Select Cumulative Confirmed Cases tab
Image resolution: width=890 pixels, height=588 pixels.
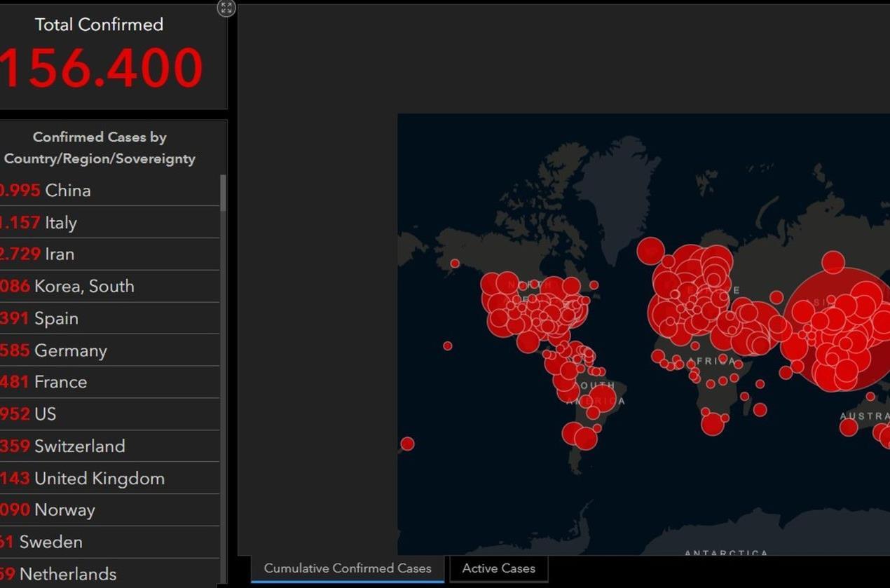click(348, 568)
